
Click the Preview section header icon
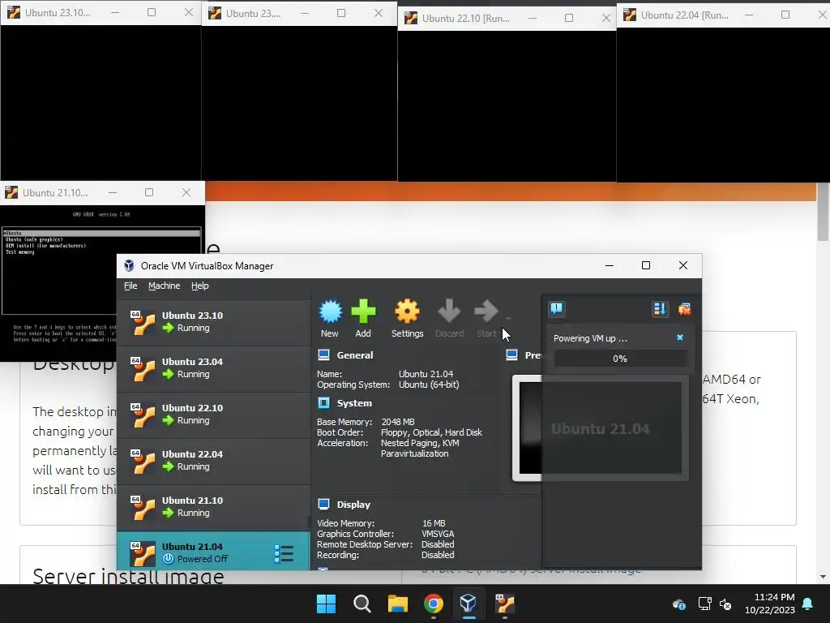(x=512, y=355)
